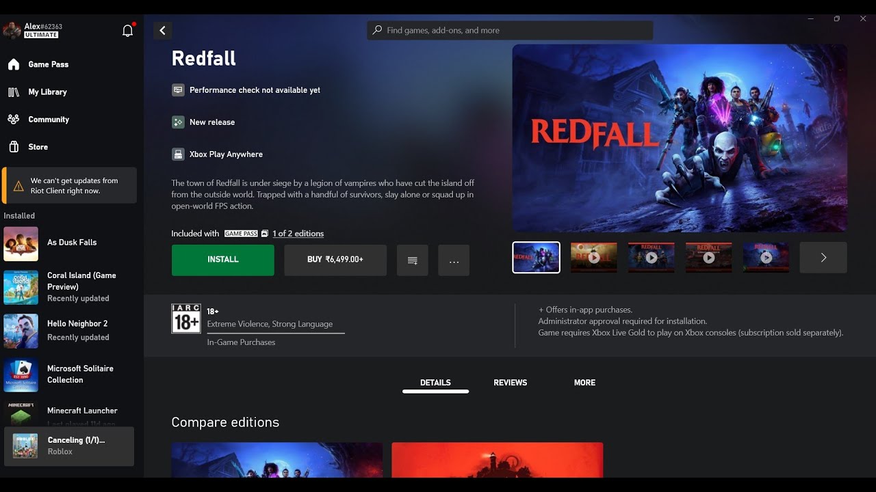This screenshot has width=876, height=492.
Task: Buy Redfall for ₹6,499.00+
Action: (x=335, y=260)
